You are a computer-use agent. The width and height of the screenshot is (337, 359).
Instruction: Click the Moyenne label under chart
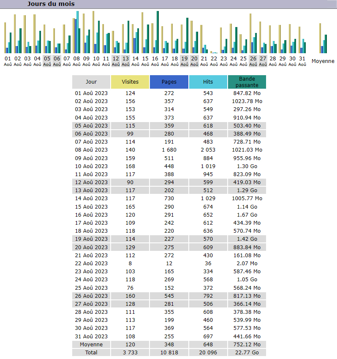(323, 61)
